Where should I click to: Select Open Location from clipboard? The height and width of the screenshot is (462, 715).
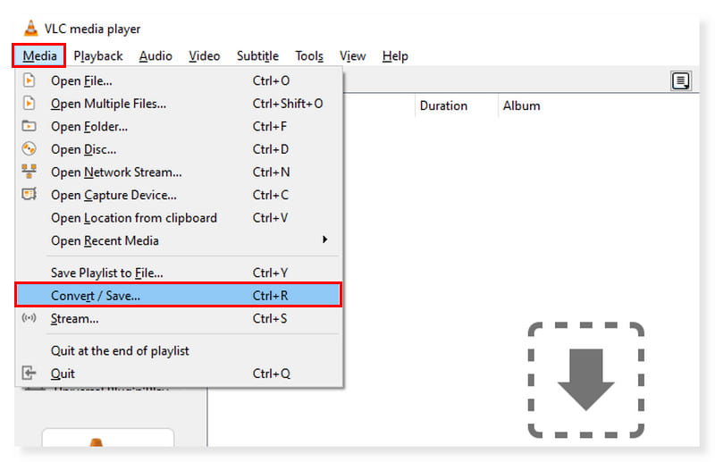click(179, 217)
